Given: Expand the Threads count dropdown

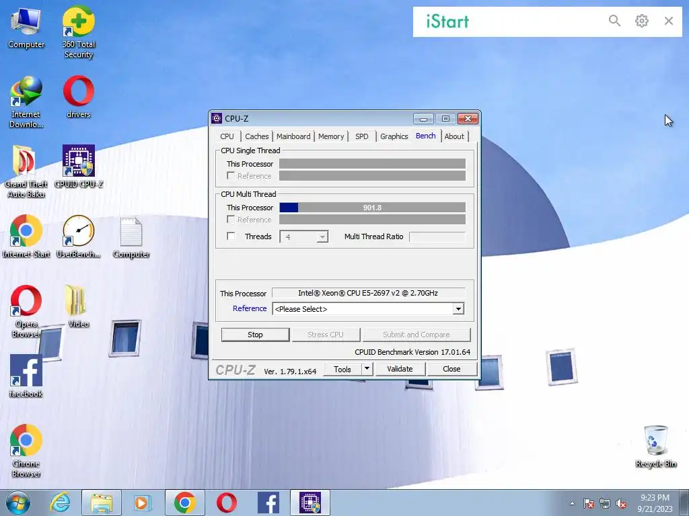Looking at the screenshot, I should click(x=322, y=237).
